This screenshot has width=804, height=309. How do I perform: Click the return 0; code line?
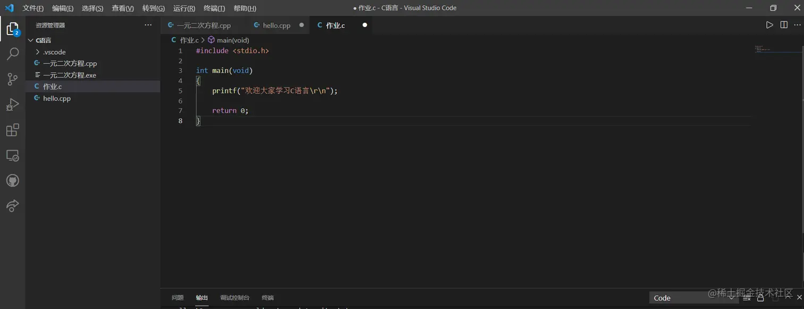click(230, 111)
